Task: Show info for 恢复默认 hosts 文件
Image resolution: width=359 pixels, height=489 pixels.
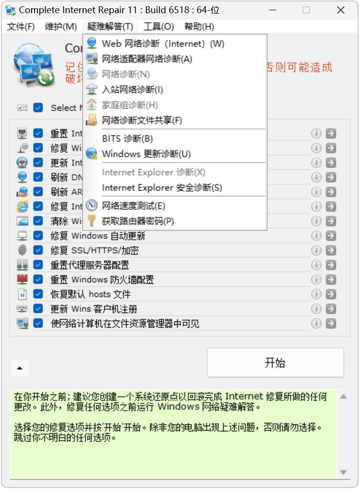Action: (316, 294)
